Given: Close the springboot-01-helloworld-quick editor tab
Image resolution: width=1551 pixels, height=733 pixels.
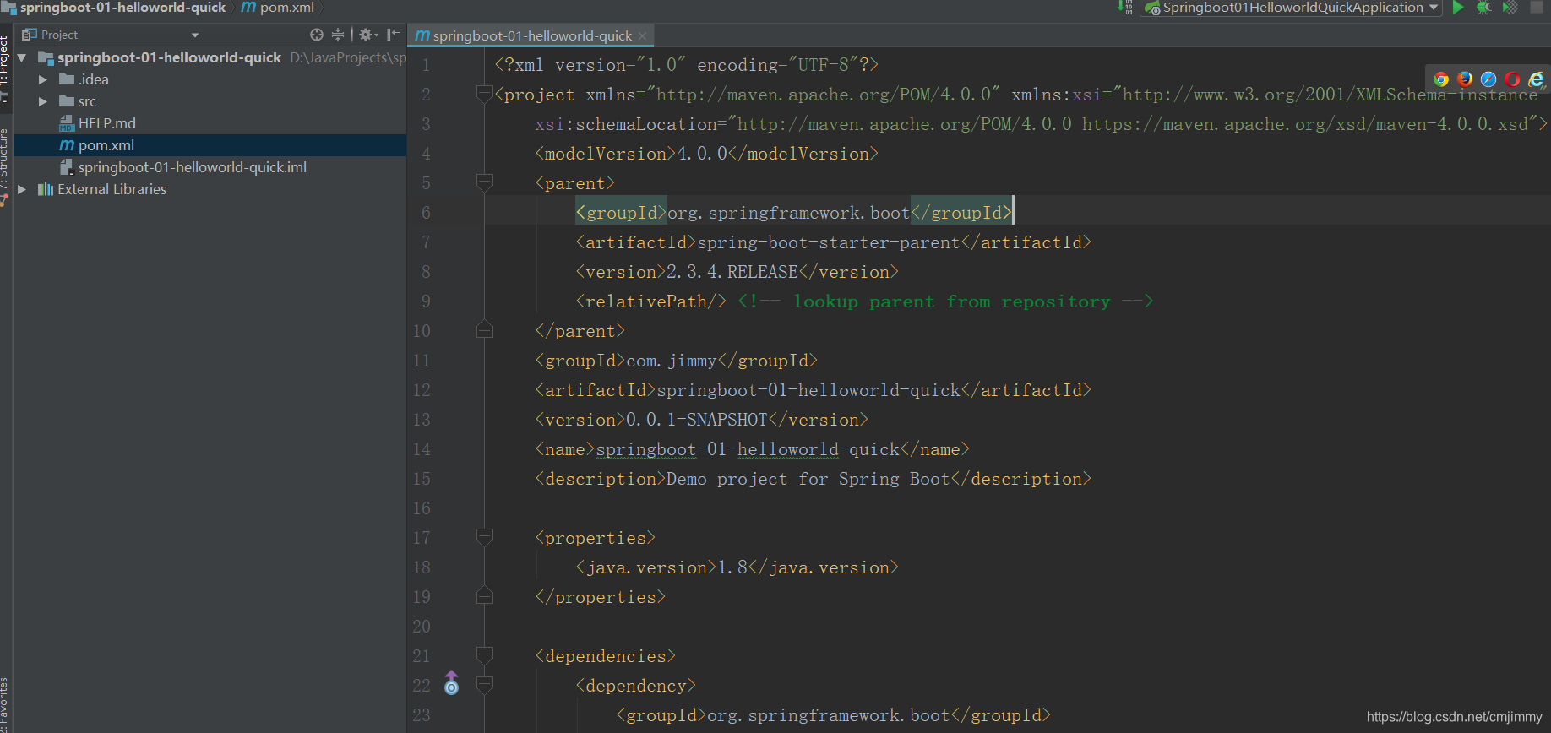Looking at the screenshot, I should coord(643,35).
